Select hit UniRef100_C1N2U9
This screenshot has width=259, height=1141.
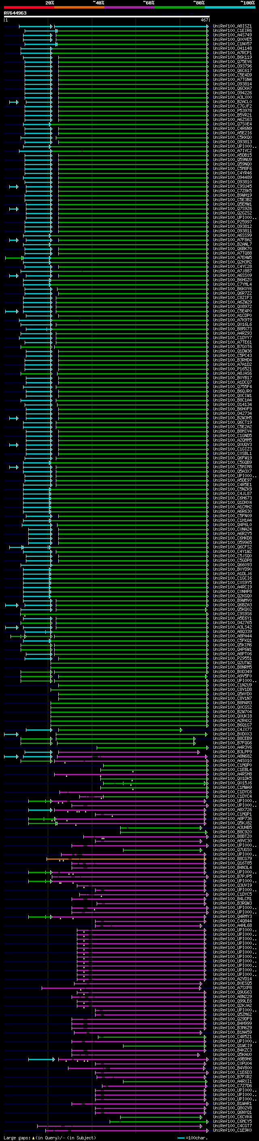pyautogui.click(x=232, y=685)
